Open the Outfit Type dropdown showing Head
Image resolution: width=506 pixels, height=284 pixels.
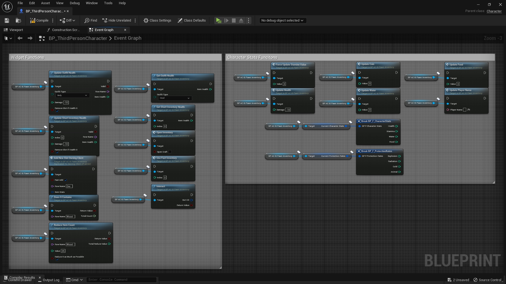pos(175,98)
